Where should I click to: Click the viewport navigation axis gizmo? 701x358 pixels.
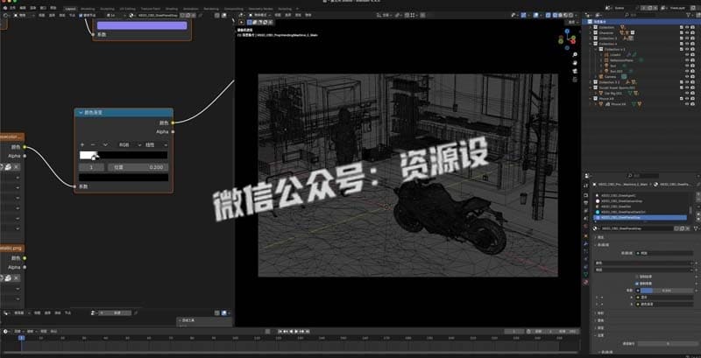(566, 39)
